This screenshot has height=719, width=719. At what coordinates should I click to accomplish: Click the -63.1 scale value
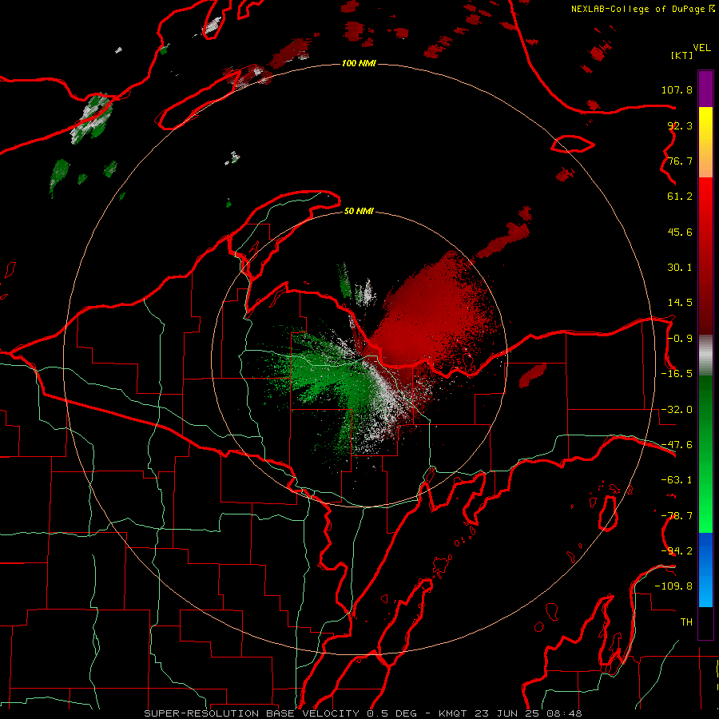tap(677, 480)
